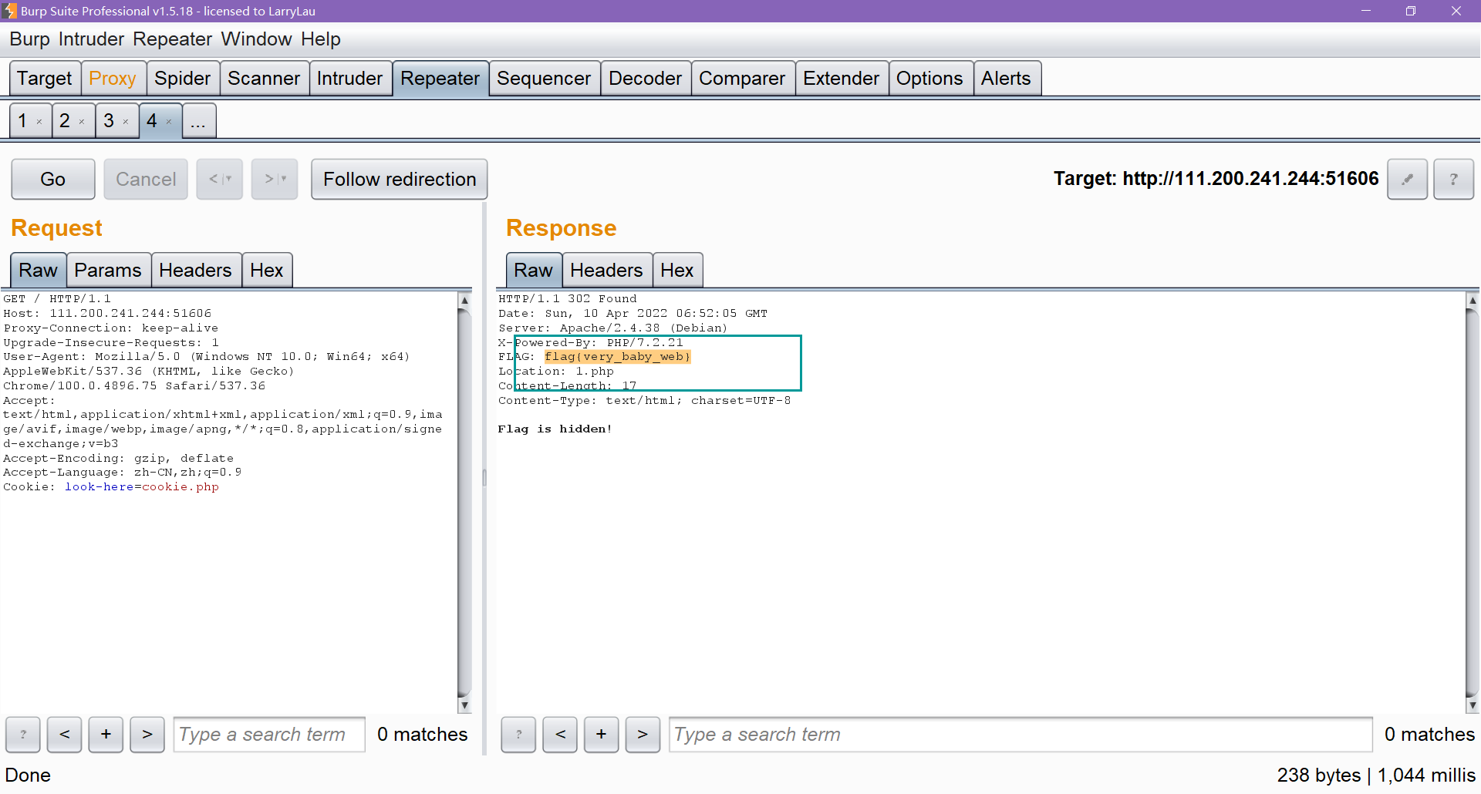
Task: Click request pane scrollbar down arrow
Action: point(464,705)
